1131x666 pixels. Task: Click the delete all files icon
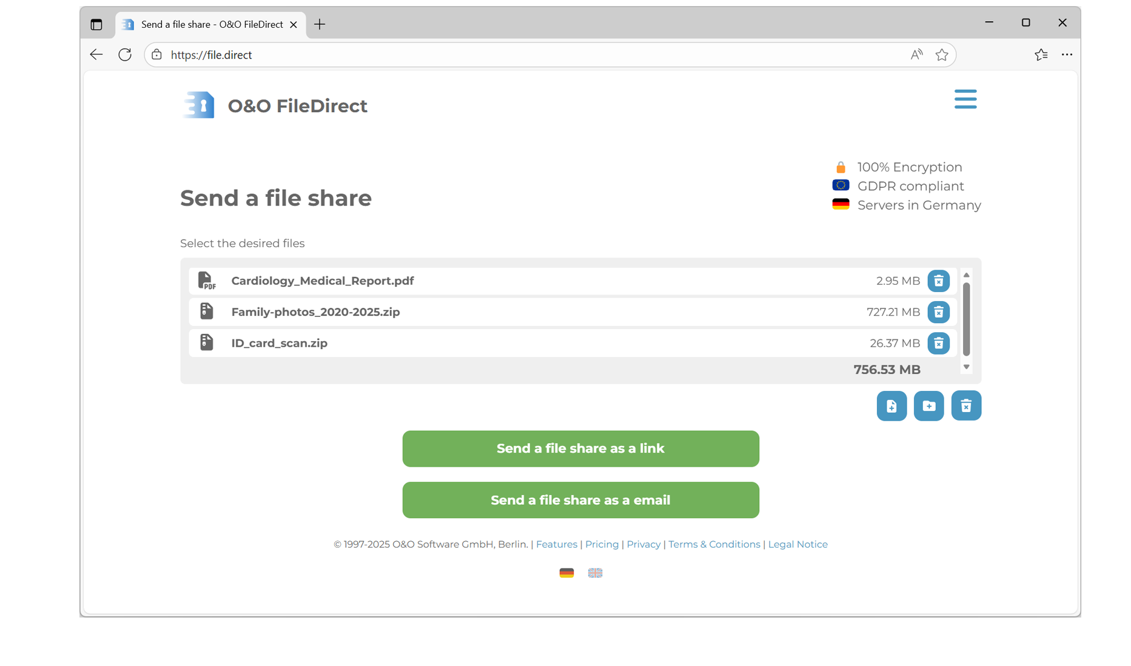coord(966,405)
